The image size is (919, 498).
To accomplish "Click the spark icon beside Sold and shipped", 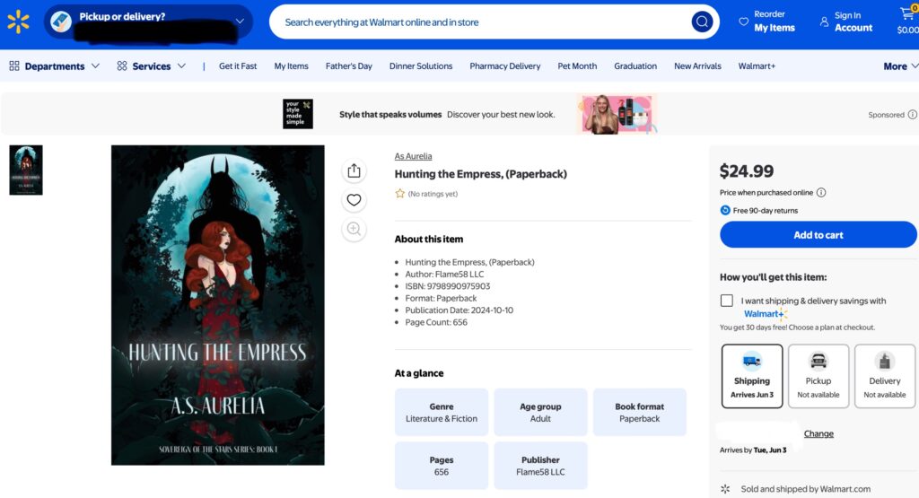I will [725, 489].
